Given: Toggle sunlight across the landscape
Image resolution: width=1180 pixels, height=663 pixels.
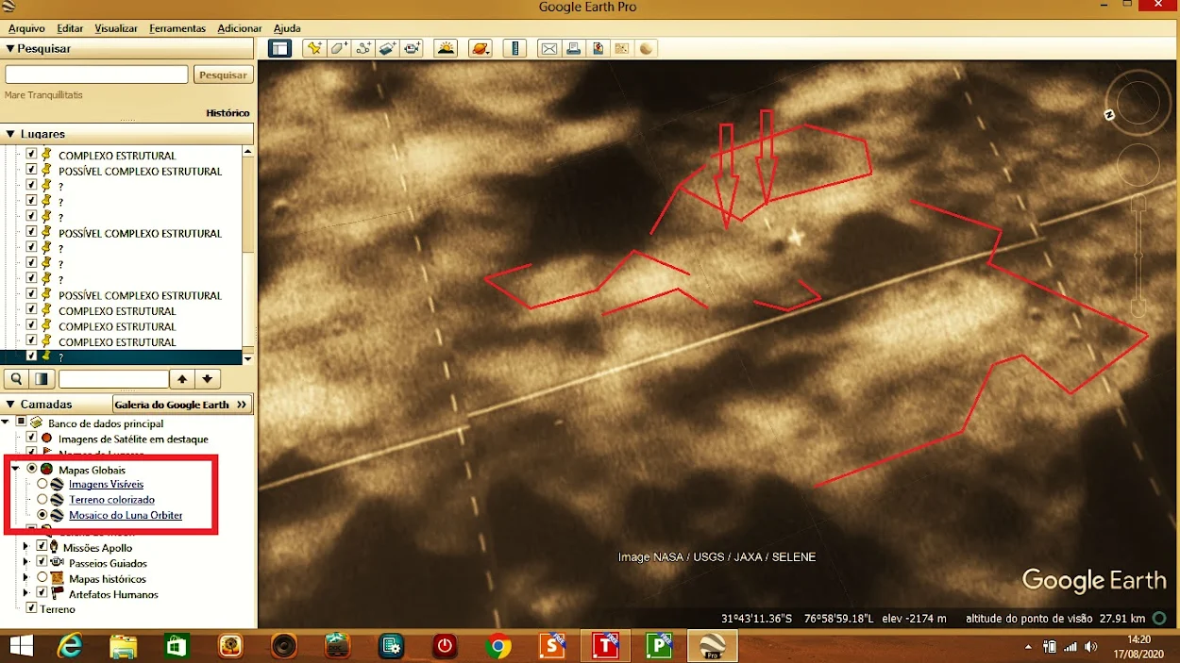Looking at the screenshot, I should pos(447,48).
